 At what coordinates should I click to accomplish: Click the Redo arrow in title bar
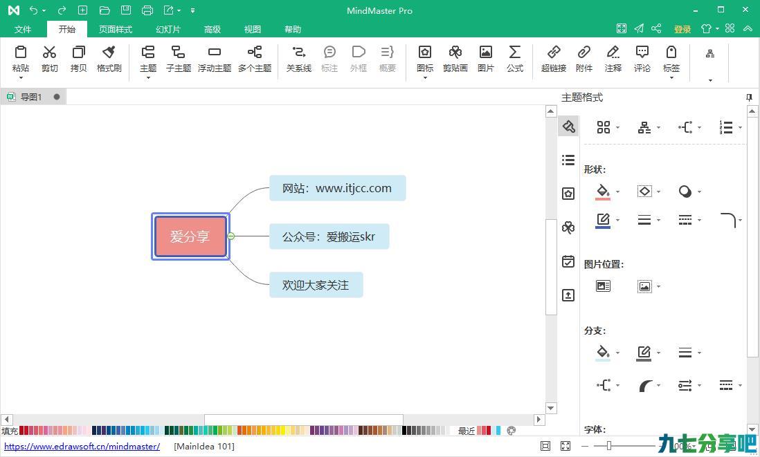[62, 10]
